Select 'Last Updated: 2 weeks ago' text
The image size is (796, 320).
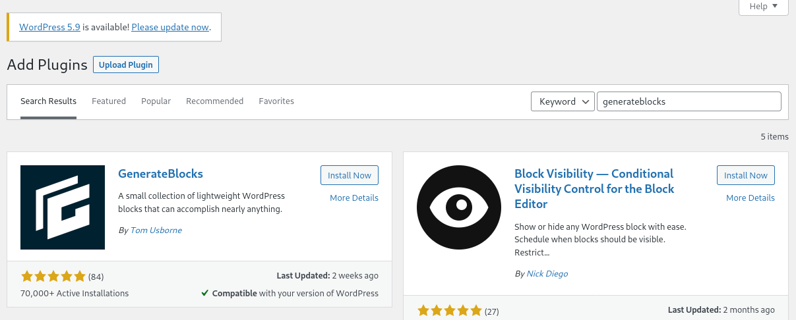(x=328, y=275)
